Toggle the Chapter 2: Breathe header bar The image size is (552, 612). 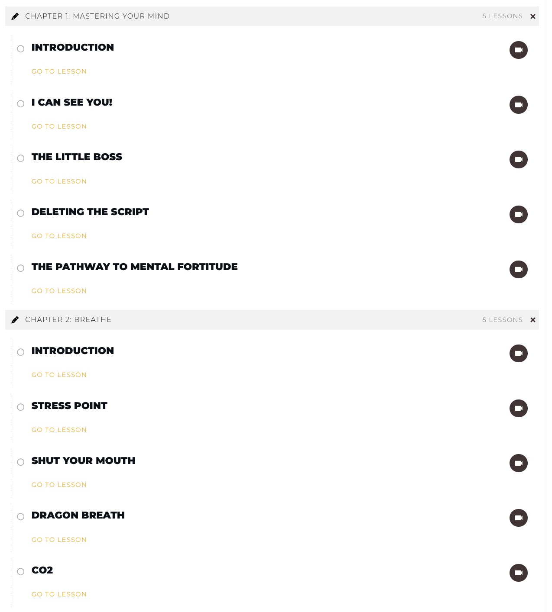pyautogui.click(x=272, y=320)
